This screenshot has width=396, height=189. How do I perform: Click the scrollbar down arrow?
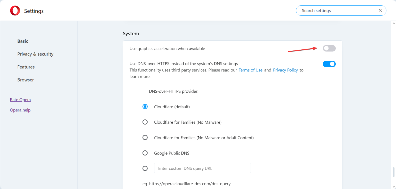[x=393, y=187]
